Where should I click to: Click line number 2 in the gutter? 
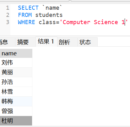point(8,15)
